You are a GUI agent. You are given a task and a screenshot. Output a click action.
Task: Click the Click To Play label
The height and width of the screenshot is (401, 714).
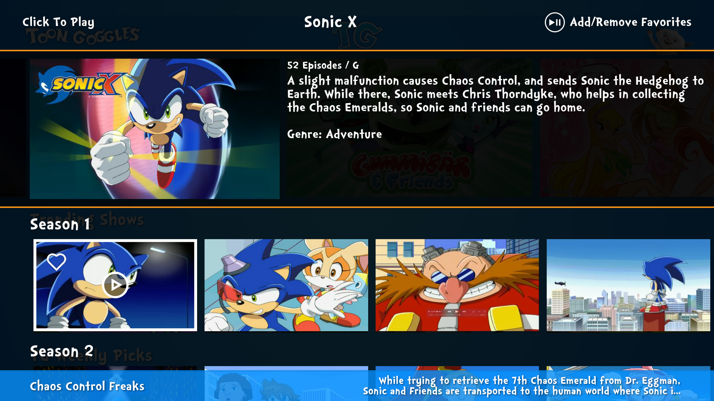point(58,22)
